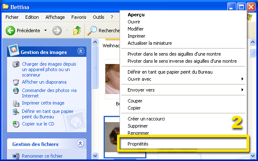Collapse the Gestion des fichiers panel
The width and height of the screenshot is (258, 161).
pyautogui.click(x=80, y=143)
